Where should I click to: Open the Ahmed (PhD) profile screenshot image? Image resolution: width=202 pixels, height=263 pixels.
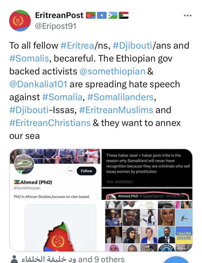(x=55, y=200)
